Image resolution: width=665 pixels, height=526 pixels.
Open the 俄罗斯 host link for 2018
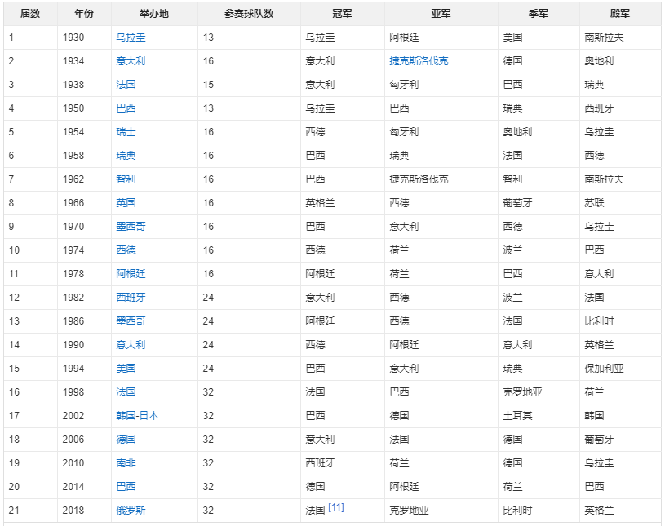(x=131, y=511)
